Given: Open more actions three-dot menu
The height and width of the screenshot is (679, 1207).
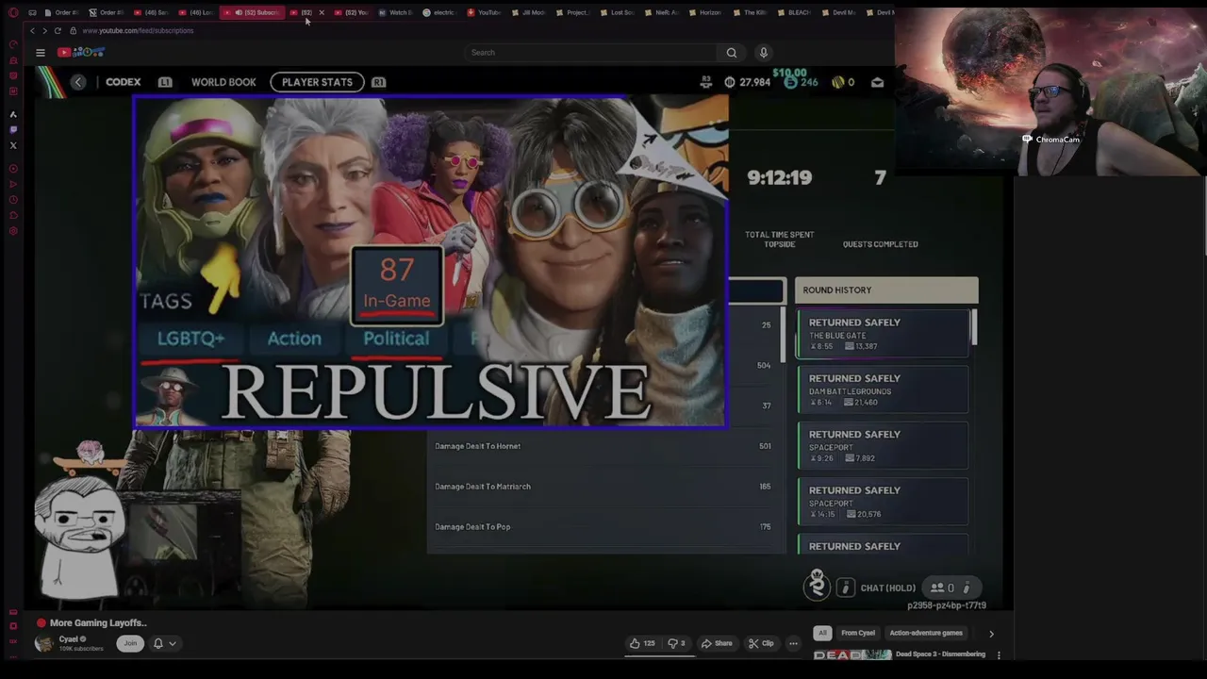Looking at the screenshot, I should coord(793,643).
